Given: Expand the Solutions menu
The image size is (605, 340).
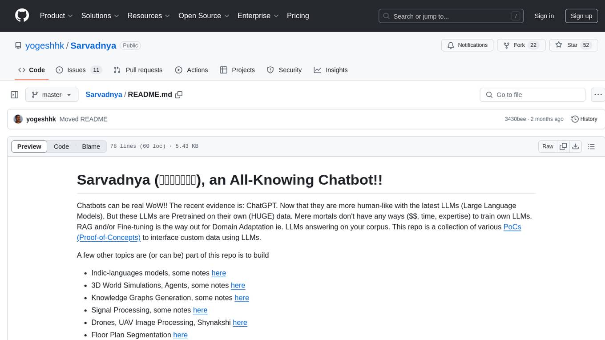Looking at the screenshot, I should (101, 16).
